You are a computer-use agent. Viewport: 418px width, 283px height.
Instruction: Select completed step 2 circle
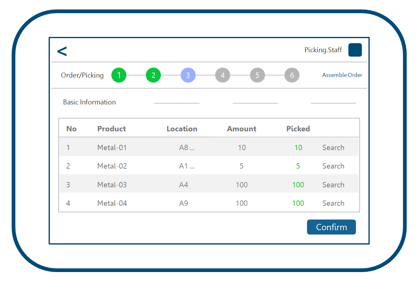pos(153,75)
